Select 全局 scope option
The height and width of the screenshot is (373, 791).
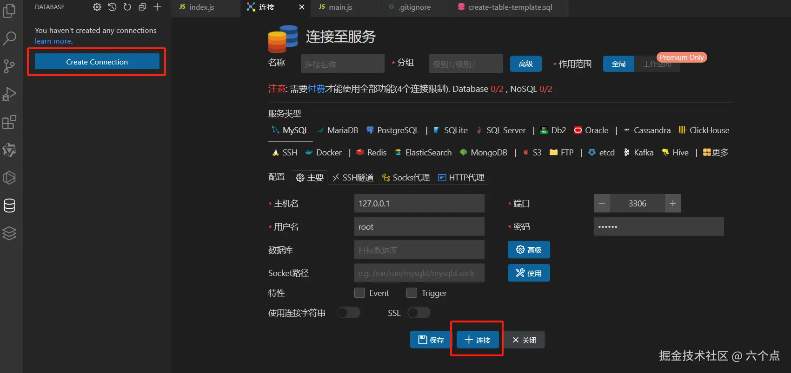coord(618,64)
